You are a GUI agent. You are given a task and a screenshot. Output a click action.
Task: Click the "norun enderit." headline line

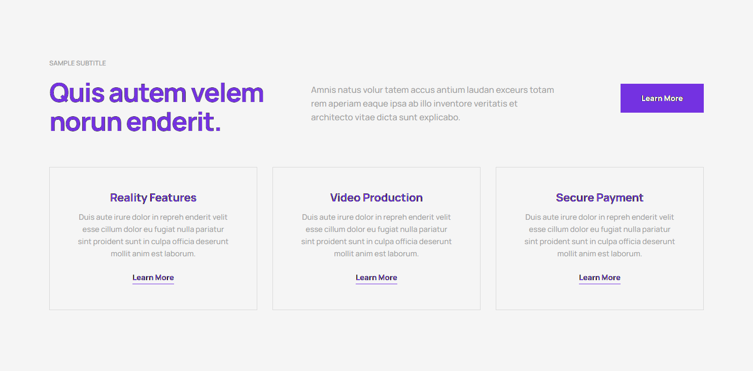pos(135,122)
